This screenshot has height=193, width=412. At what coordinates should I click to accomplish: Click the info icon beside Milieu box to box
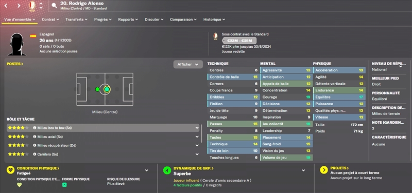[x=35, y=128]
